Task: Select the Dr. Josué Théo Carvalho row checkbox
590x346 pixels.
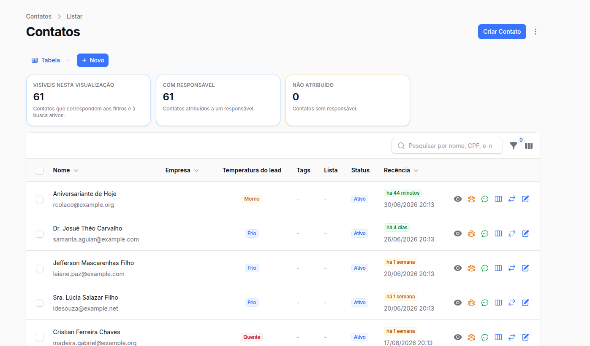Action: click(x=40, y=234)
